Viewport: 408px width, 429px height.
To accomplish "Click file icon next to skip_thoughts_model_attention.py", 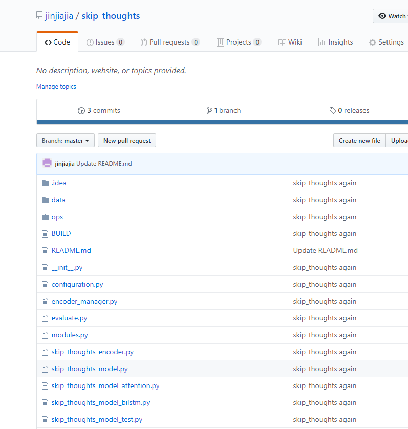I will 45,386.
